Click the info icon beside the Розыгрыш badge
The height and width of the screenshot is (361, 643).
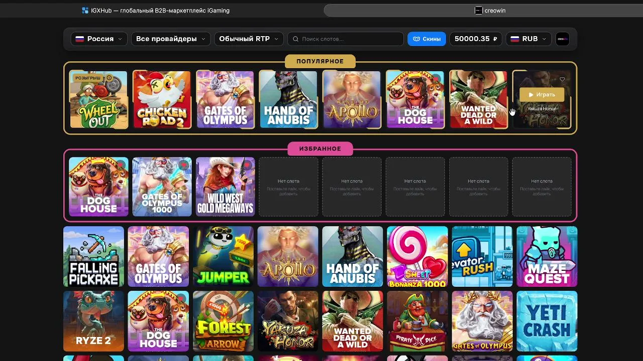point(109,78)
